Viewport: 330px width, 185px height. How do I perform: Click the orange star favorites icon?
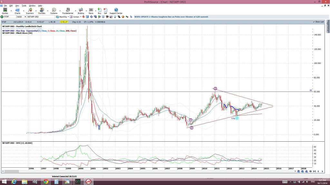coord(123,17)
